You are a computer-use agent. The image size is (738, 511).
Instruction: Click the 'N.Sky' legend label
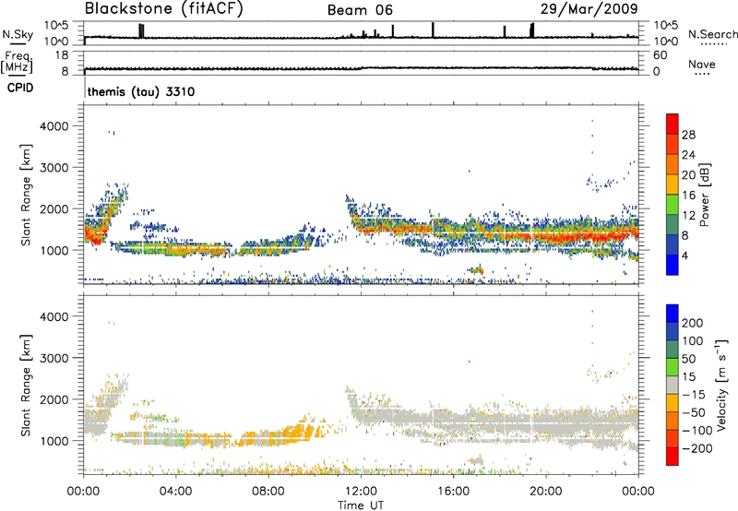click(x=18, y=34)
